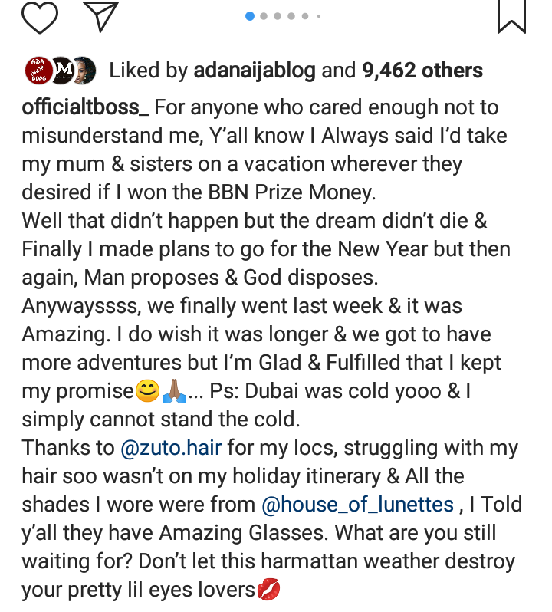
Task: View the 9,462 others who liked
Action: pyautogui.click(x=422, y=71)
